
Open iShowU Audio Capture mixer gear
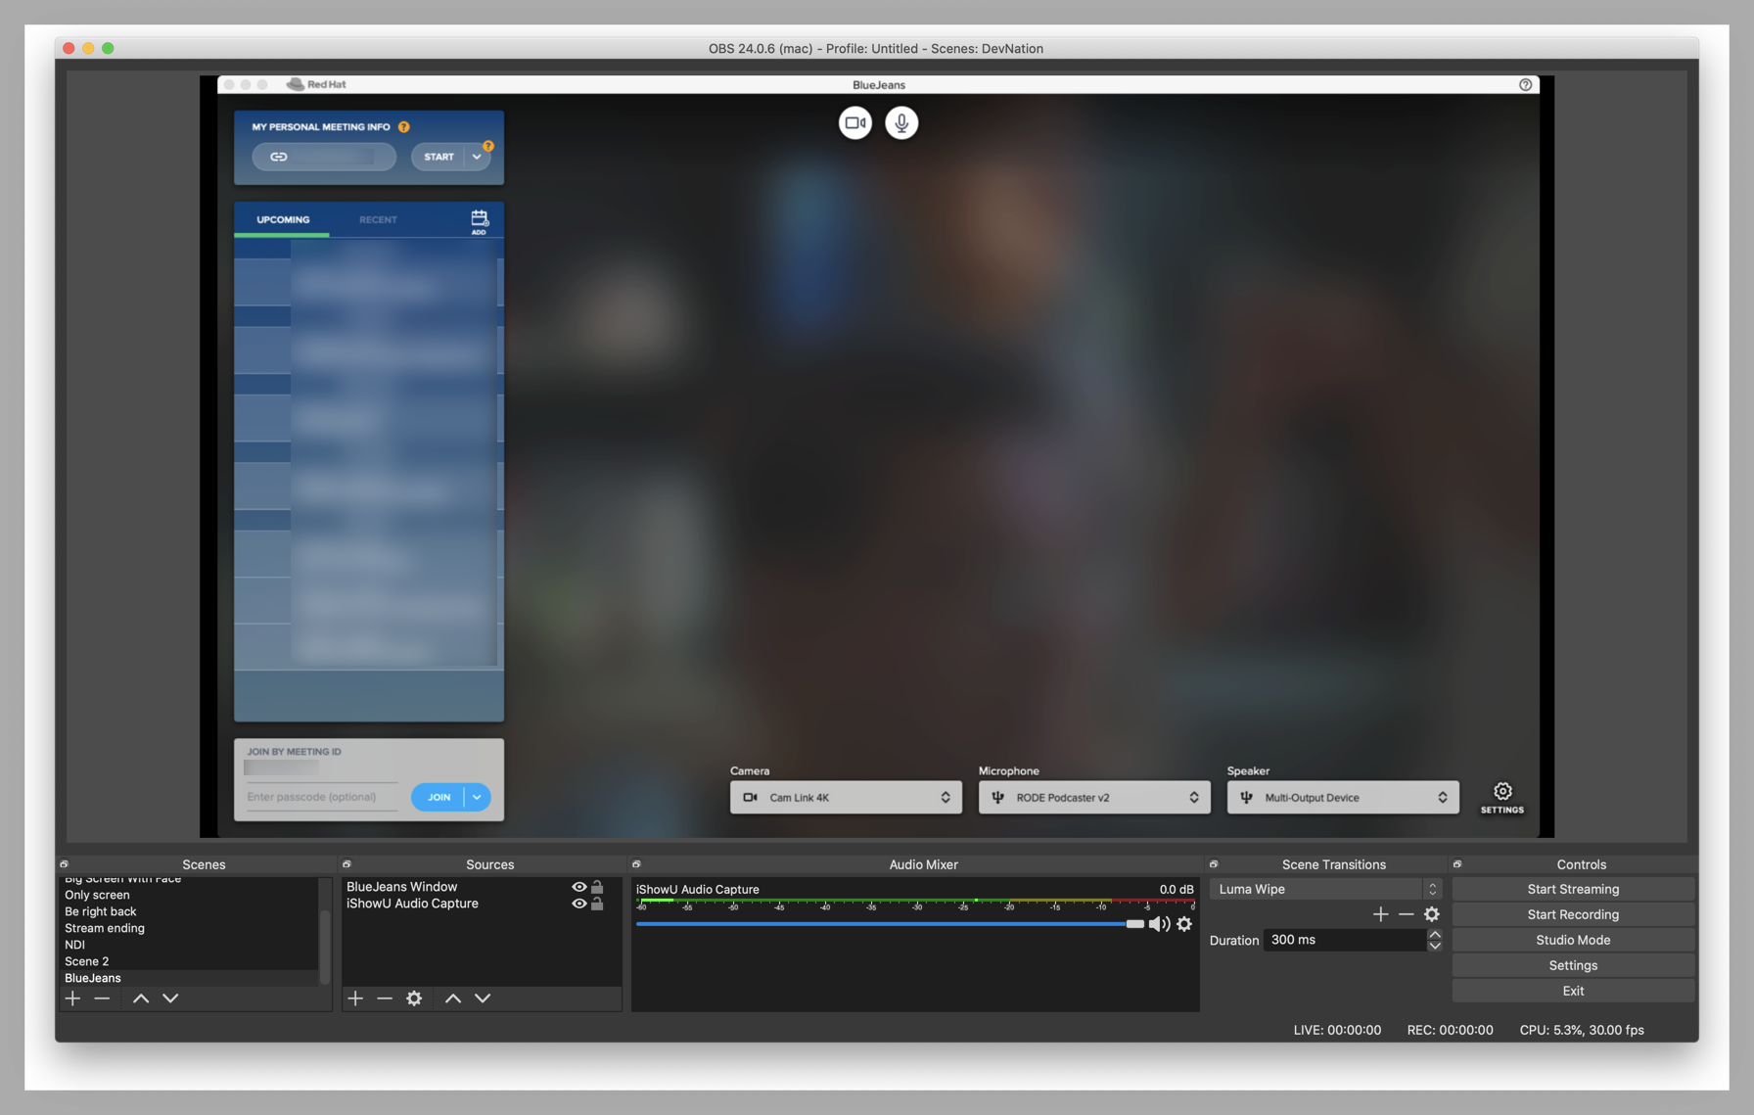1184,924
